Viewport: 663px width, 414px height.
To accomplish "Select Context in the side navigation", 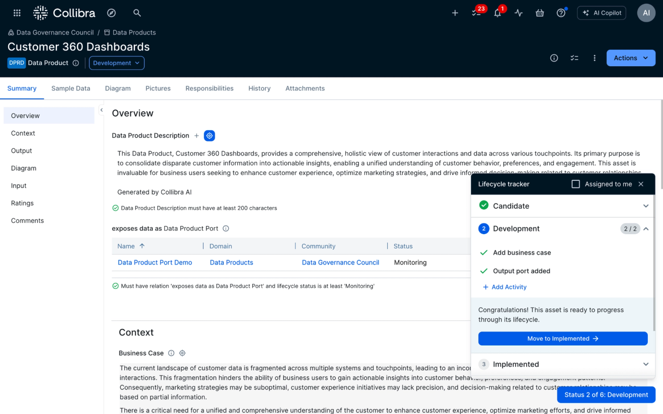I will [x=49, y=133].
